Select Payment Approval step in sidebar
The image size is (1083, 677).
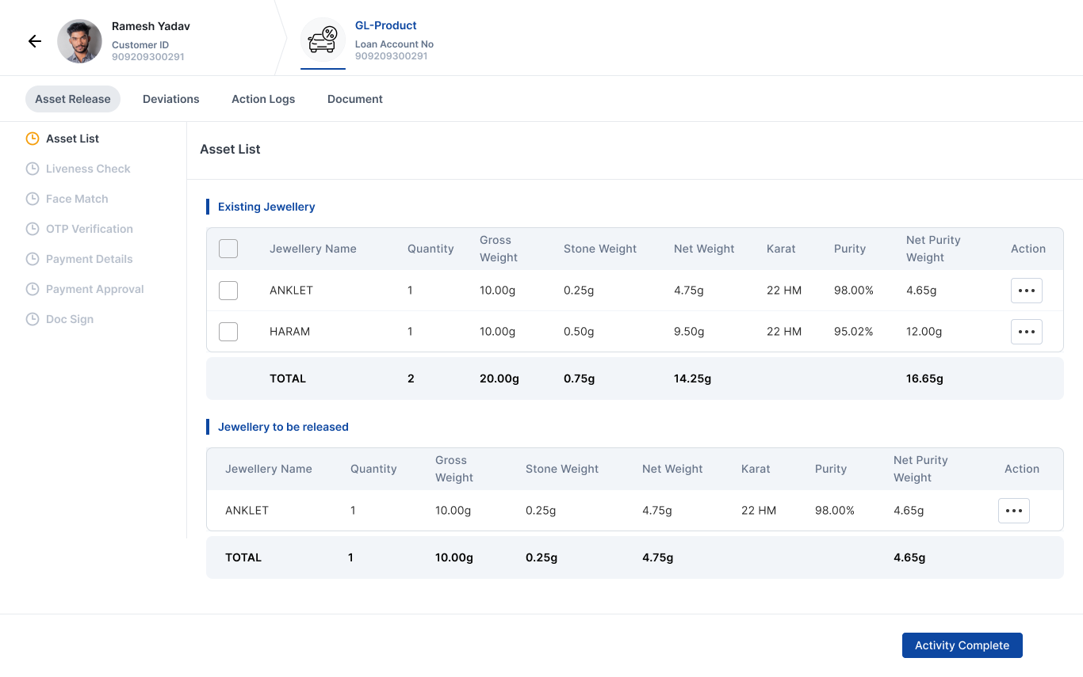click(x=94, y=289)
